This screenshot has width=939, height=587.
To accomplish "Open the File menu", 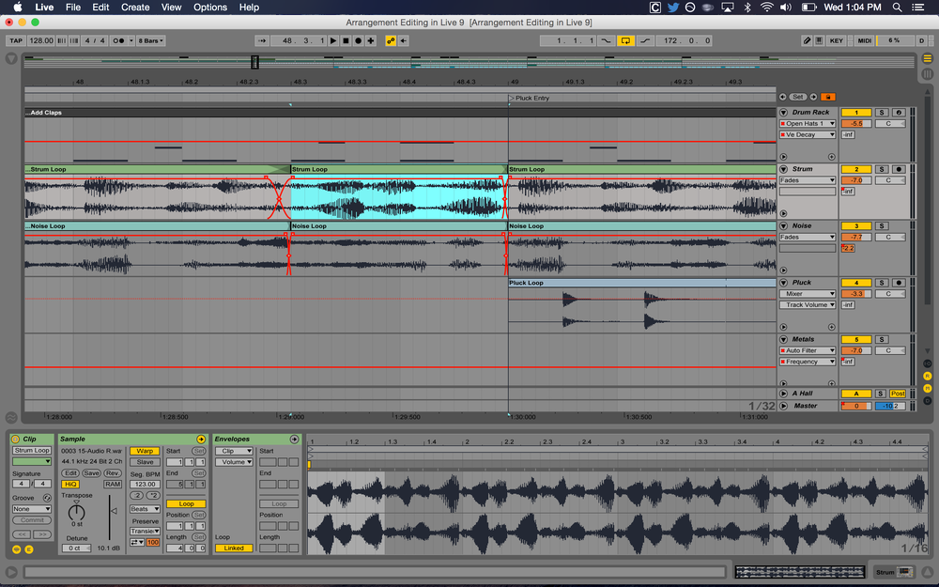I will 73,8.
